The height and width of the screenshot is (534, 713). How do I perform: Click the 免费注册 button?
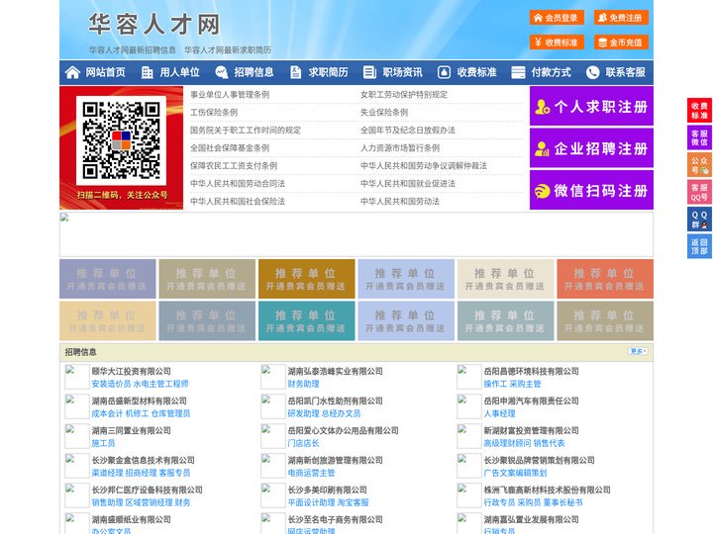point(621,18)
